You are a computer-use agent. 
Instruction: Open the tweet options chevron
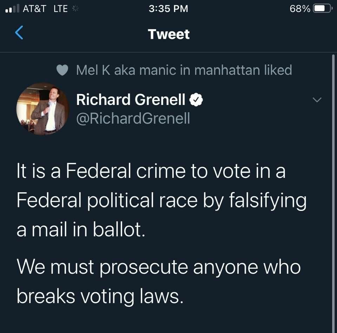tap(317, 100)
